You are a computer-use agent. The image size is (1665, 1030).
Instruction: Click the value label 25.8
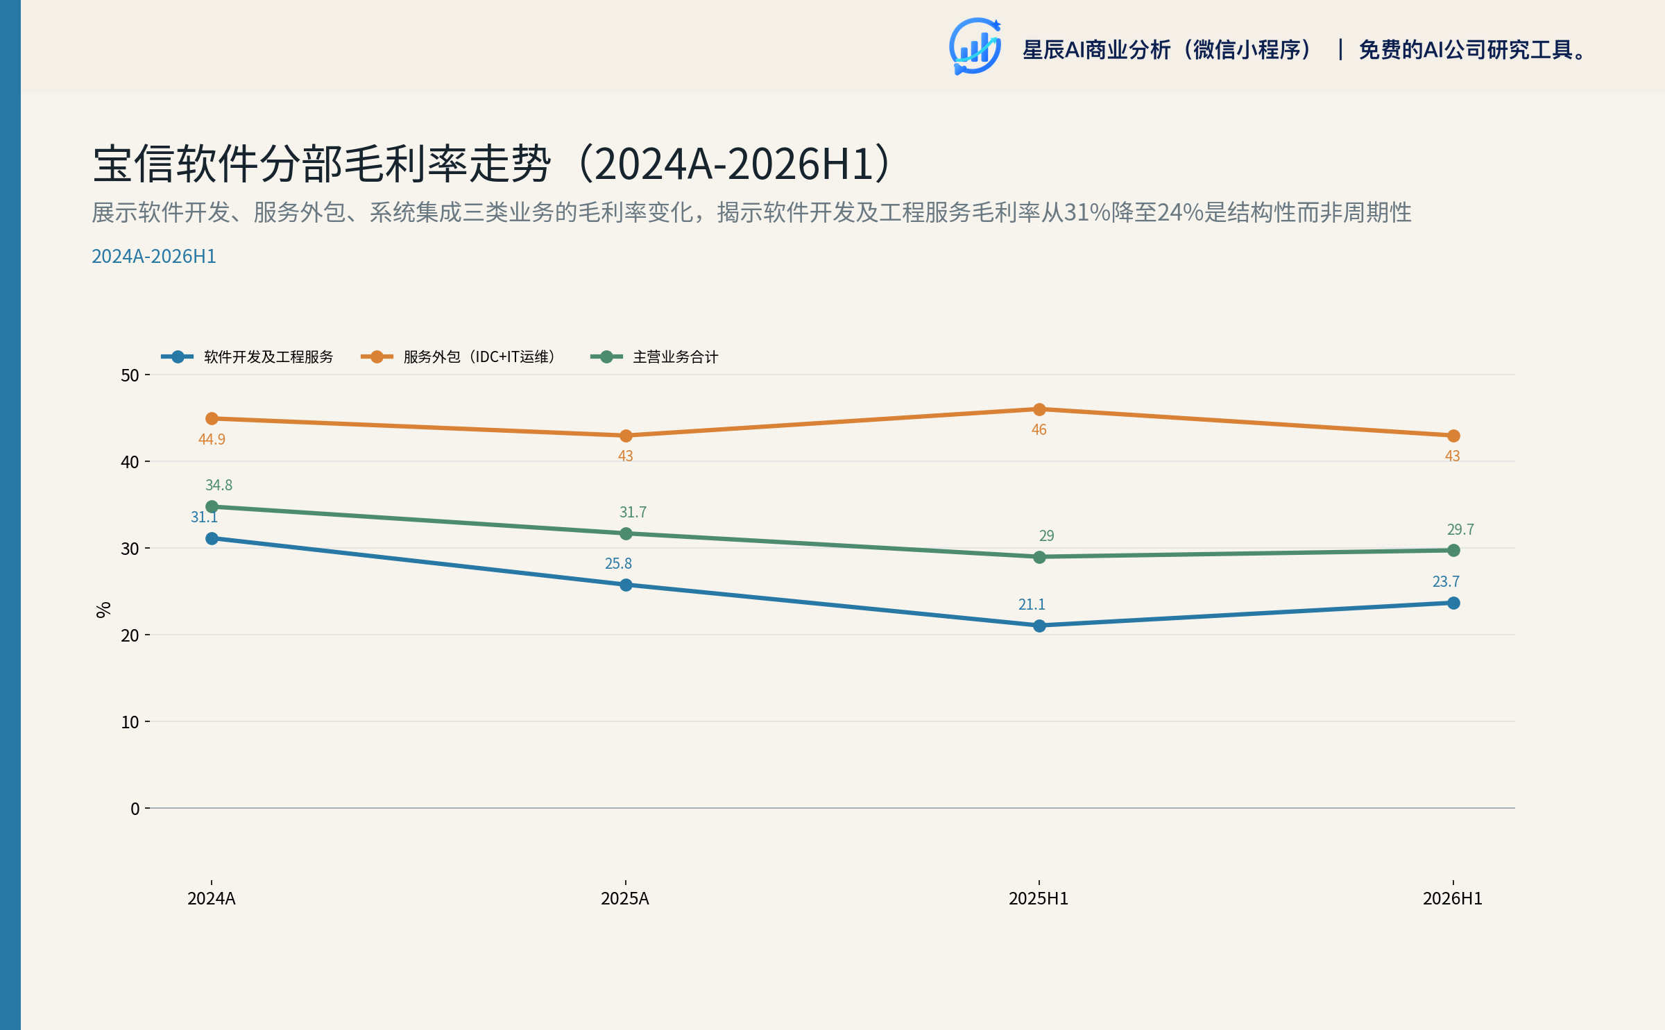coord(618,563)
